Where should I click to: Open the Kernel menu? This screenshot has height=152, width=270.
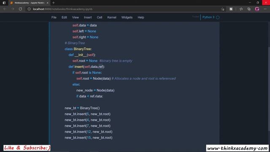pyautogui.click(x=112, y=17)
